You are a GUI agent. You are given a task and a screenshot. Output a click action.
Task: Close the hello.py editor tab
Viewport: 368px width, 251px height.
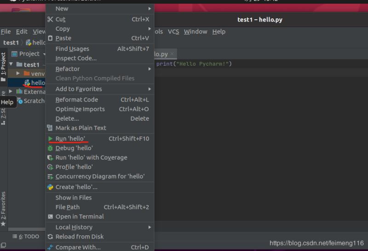(172, 54)
